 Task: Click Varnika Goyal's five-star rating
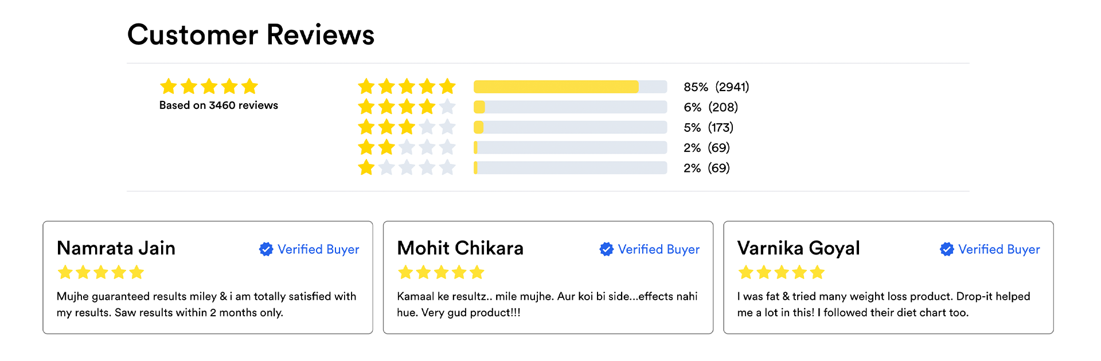click(x=781, y=272)
